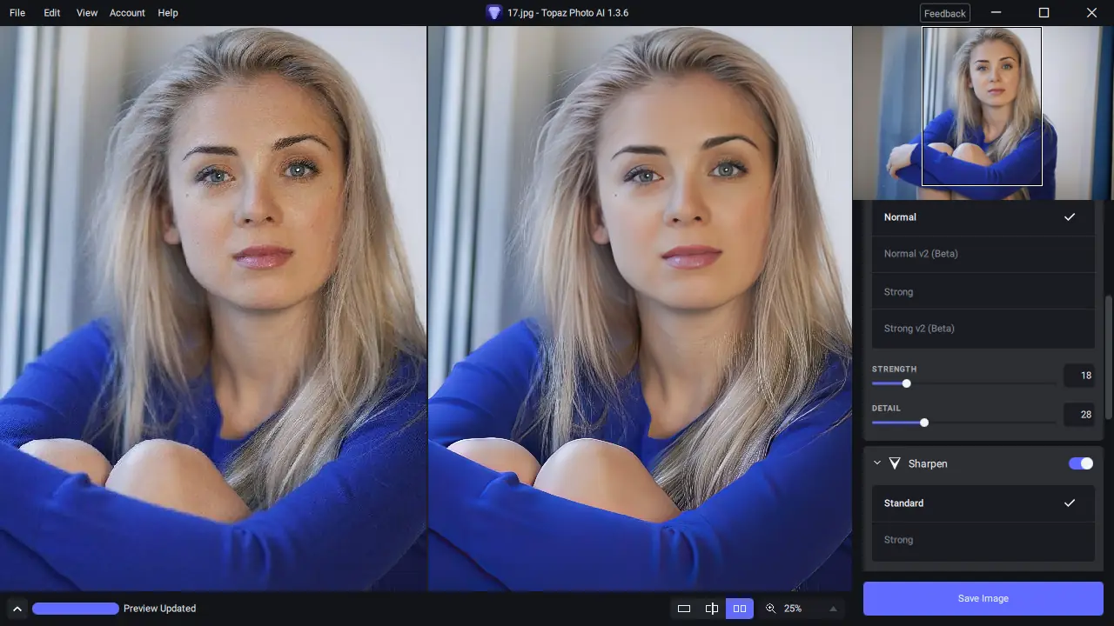Close the Topaz Photo AI window
1114x626 pixels.
(1091, 13)
